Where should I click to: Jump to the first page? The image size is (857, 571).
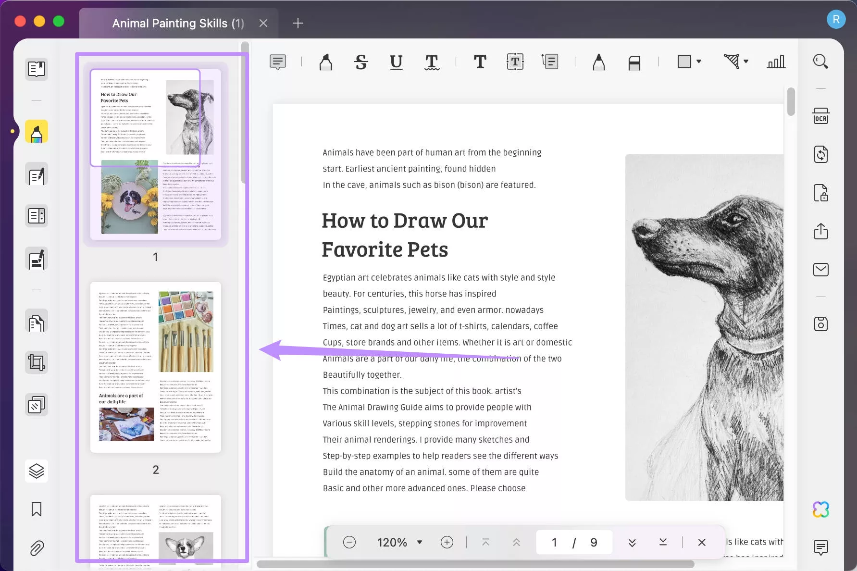(485, 542)
